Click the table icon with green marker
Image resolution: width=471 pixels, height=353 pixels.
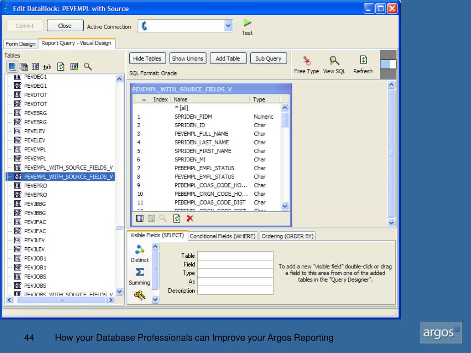pyautogui.click(x=74, y=66)
